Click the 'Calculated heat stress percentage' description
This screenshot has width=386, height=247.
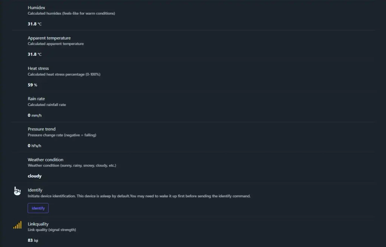point(64,74)
